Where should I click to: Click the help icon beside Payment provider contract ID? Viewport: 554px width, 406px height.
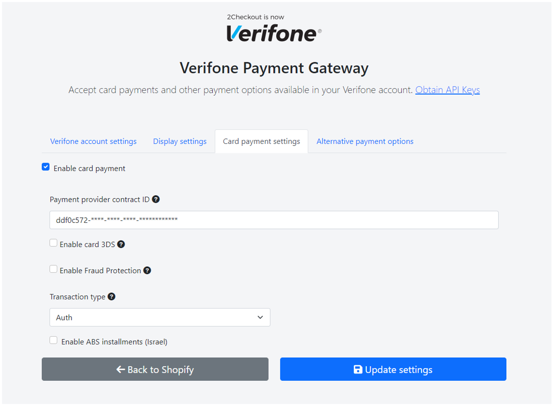click(x=156, y=199)
